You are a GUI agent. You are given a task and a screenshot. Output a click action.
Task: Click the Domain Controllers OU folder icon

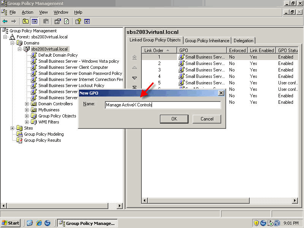click(34, 104)
